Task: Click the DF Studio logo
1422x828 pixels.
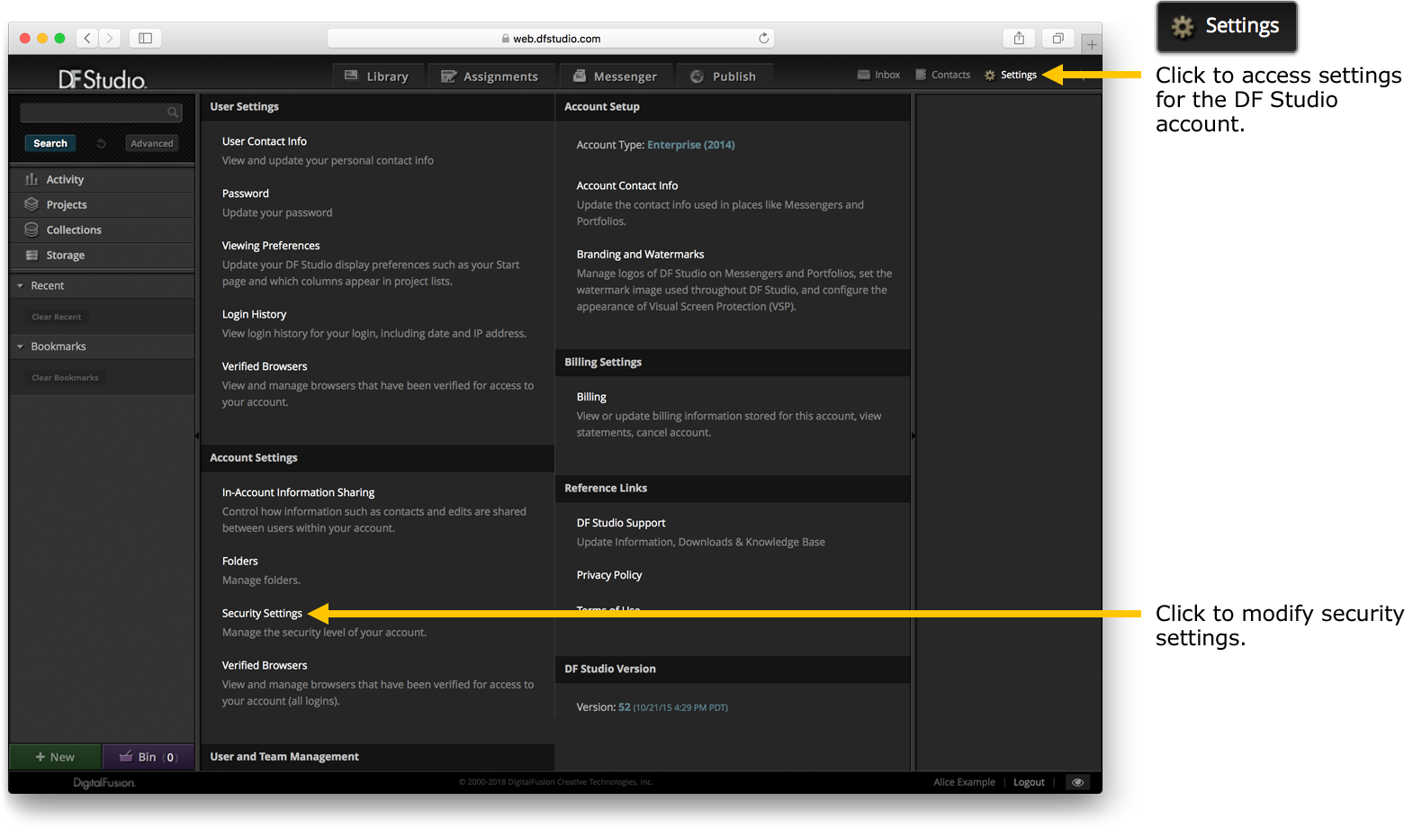Action: (102, 79)
